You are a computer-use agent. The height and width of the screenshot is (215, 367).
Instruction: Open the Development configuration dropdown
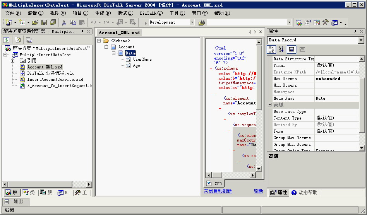click(192, 22)
